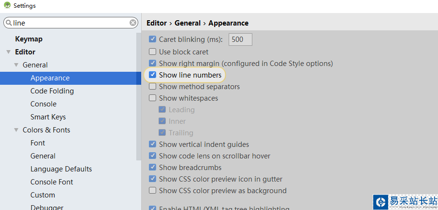The height and width of the screenshot is (210, 438).
Task: Enable Show CSS color preview as background
Action: pos(153,191)
